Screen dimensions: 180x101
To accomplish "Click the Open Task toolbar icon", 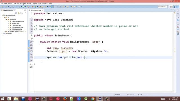I will [x=42, y=7].
